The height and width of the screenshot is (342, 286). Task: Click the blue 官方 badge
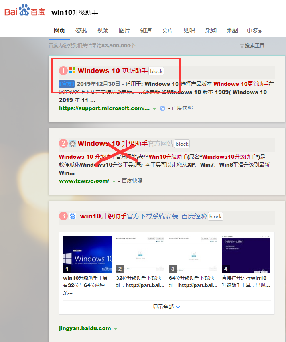(x=67, y=84)
